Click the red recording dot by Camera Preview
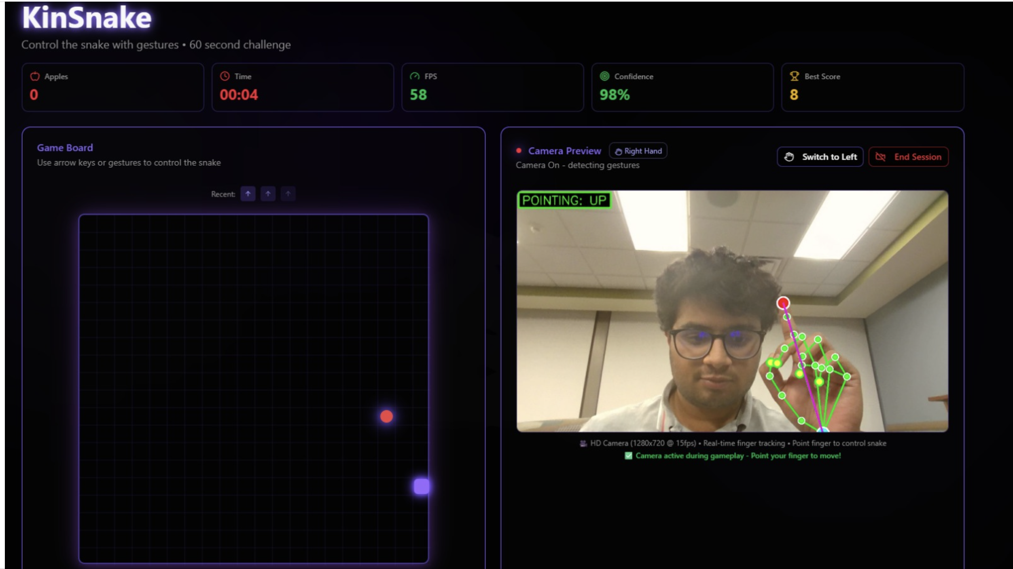 coord(519,151)
